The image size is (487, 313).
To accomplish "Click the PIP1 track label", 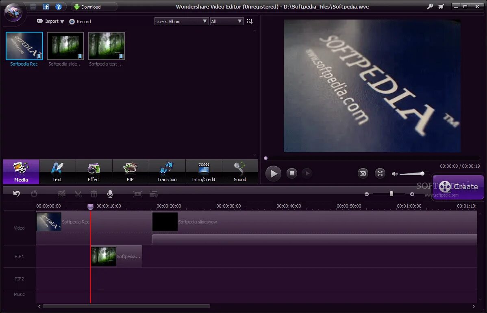I will pos(19,256).
